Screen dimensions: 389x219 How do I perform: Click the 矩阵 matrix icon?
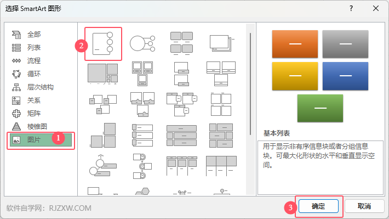[x=16, y=114]
